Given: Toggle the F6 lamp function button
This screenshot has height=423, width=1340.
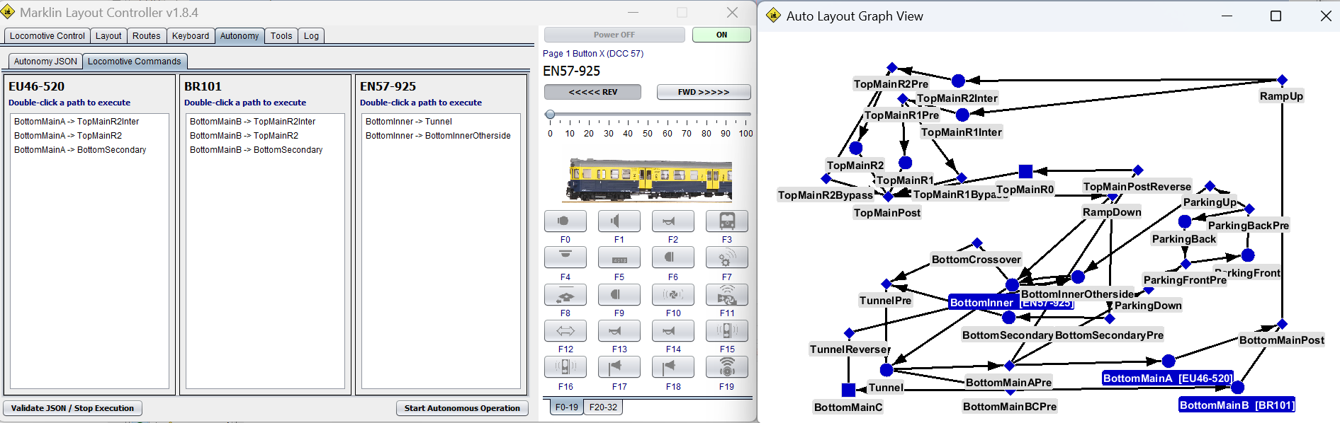Looking at the screenshot, I should [x=672, y=257].
